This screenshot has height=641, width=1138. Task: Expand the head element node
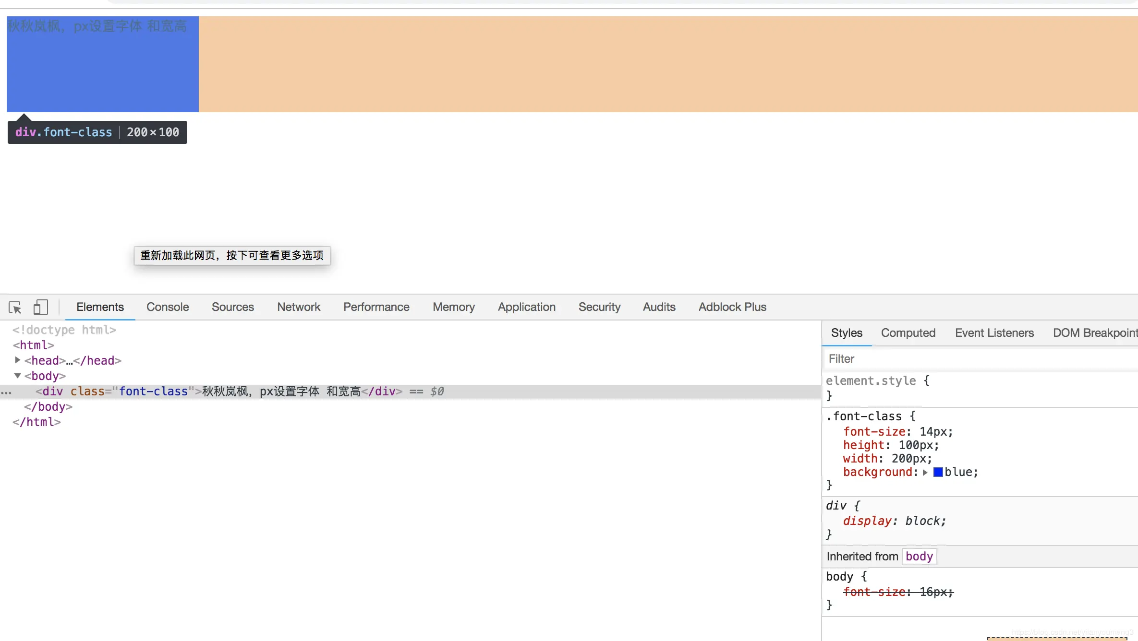coord(17,360)
